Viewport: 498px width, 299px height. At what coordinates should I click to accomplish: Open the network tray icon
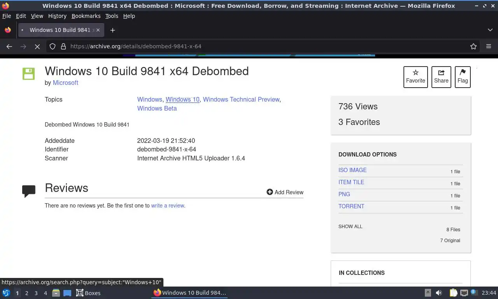tap(464, 293)
